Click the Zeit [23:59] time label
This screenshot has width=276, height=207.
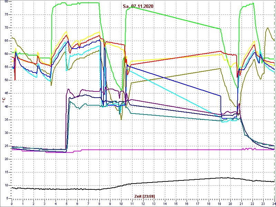coord(145,196)
